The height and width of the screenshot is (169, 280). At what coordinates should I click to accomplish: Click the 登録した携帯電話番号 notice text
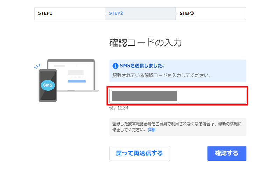pyautogui.click(x=177, y=127)
